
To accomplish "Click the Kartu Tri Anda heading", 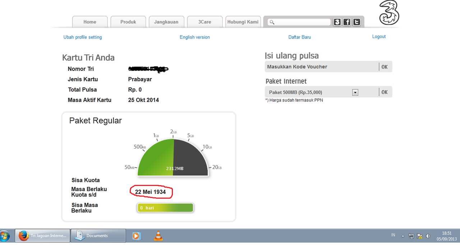I will point(88,58).
